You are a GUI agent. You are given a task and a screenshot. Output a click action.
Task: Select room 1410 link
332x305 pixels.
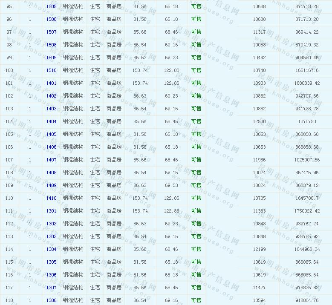point(51,198)
